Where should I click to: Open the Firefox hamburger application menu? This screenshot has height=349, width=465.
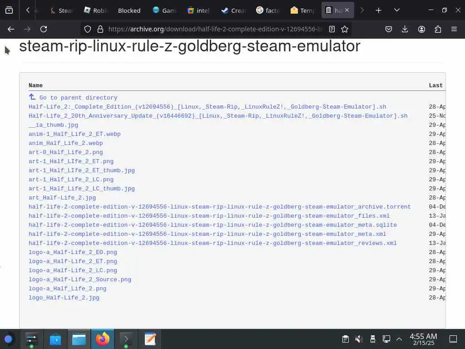click(454, 29)
